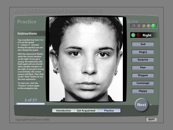Click the Practice heading on left panel
The width and height of the screenshot is (173, 130).
pyautogui.click(x=27, y=22)
